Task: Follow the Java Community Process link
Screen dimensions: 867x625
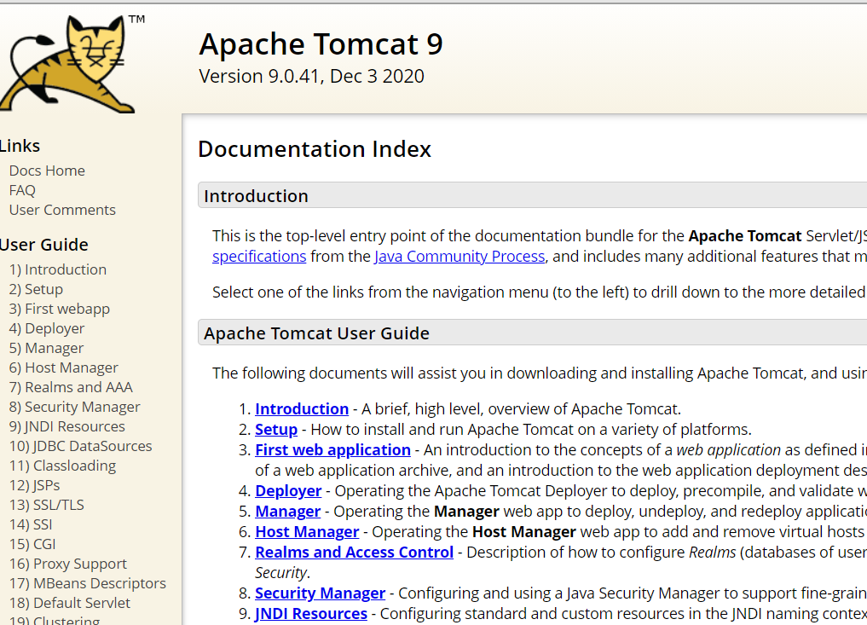Action: pos(460,256)
